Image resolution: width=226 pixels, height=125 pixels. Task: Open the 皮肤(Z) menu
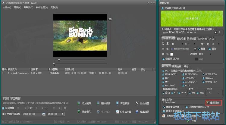tap(54, 7)
